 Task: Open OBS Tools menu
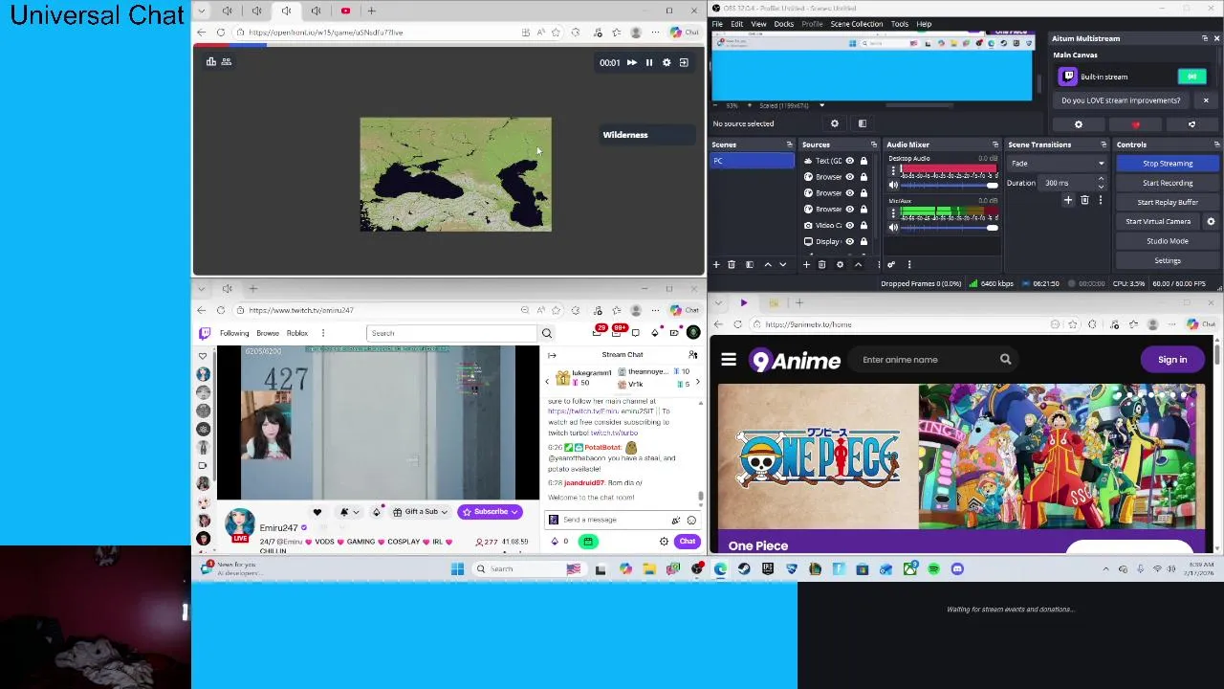tap(900, 24)
